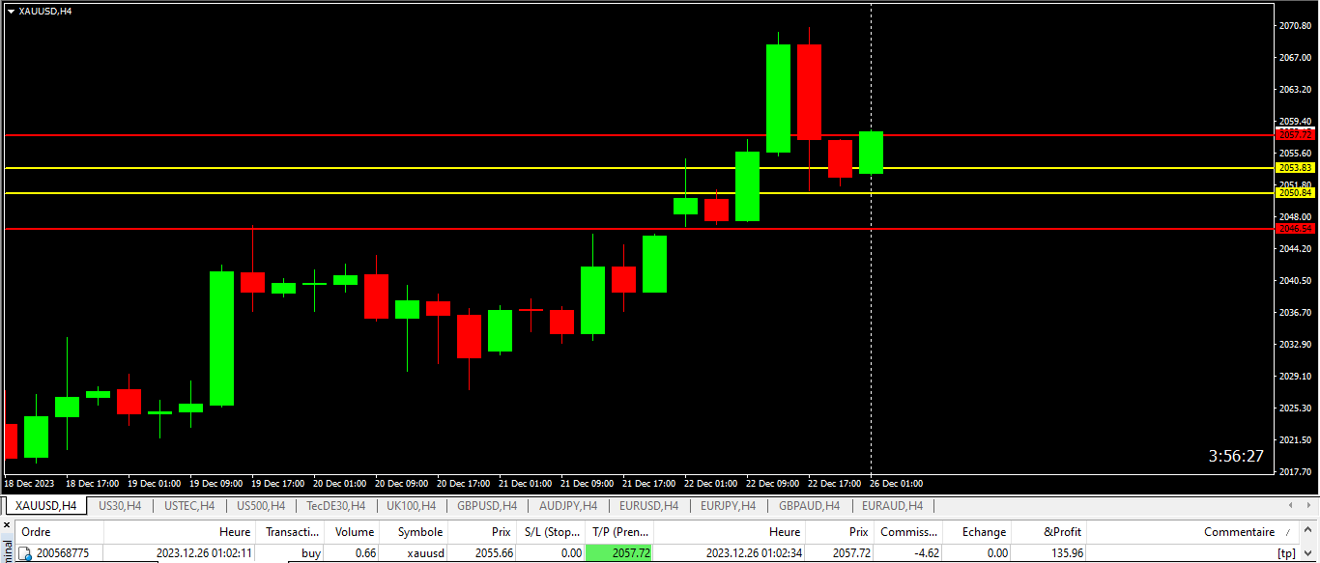Switch to the GBPUSD,H4 chart tab

point(487,505)
